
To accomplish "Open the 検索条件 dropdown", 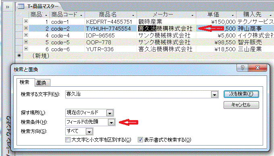I will [x=111, y=123].
